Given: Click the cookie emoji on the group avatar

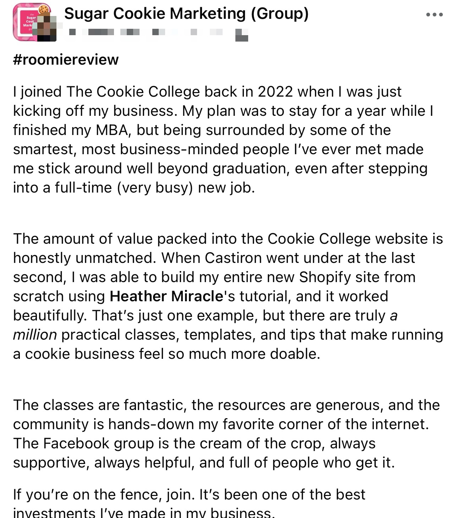Looking at the screenshot, I should pyautogui.click(x=44, y=9).
